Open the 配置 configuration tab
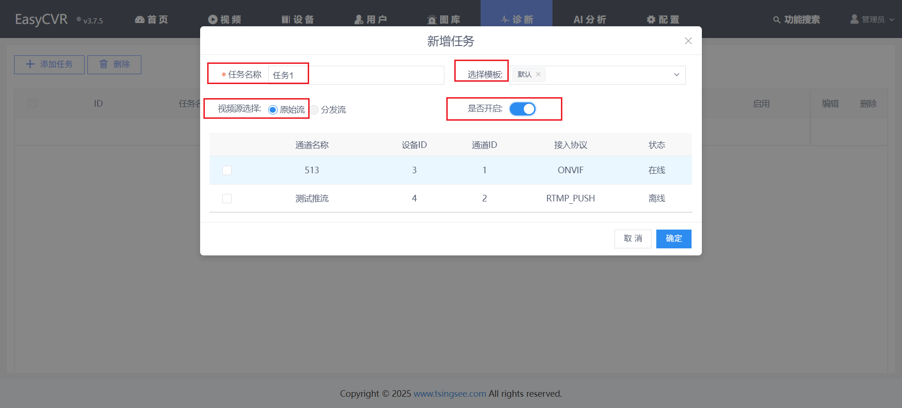This screenshot has height=408, width=902. point(663,19)
